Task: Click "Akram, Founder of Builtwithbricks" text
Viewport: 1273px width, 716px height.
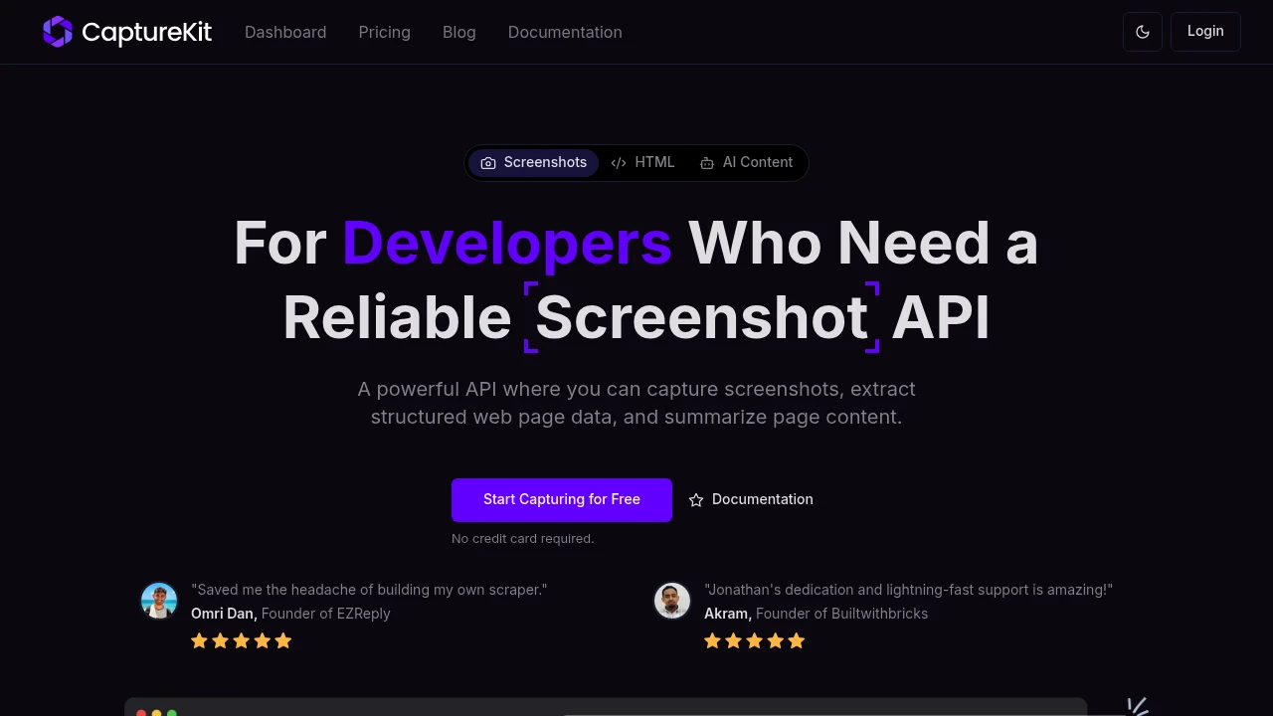Action: pyautogui.click(x=816, y=614)
